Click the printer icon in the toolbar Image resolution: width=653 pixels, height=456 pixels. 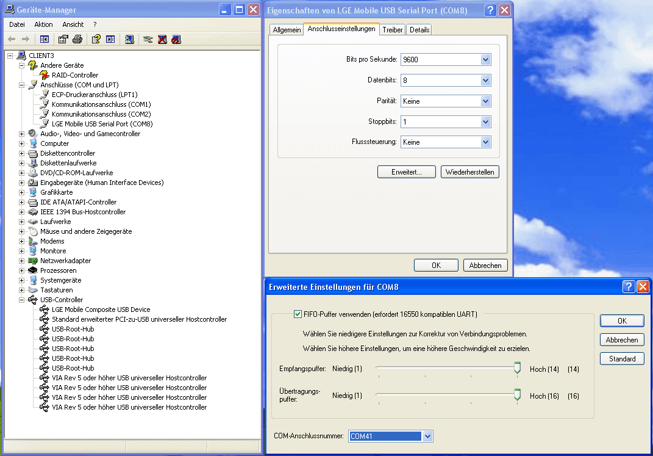tap(77, 39)
